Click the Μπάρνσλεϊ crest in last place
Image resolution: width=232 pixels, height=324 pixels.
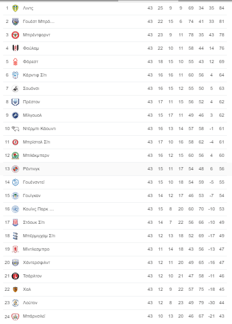[x=15, y=316]
